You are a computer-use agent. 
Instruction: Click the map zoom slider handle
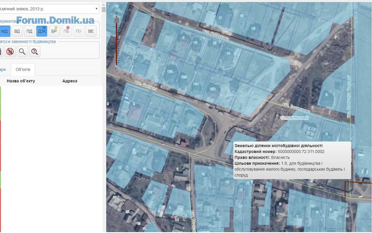[x=117, y=20]
